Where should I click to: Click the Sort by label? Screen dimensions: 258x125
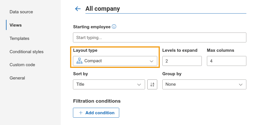80,74
